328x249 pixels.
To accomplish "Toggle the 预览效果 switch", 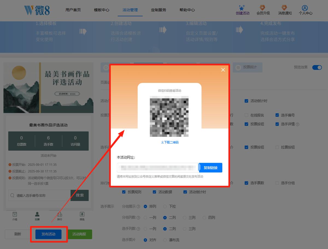I will (x=317, y=67).
